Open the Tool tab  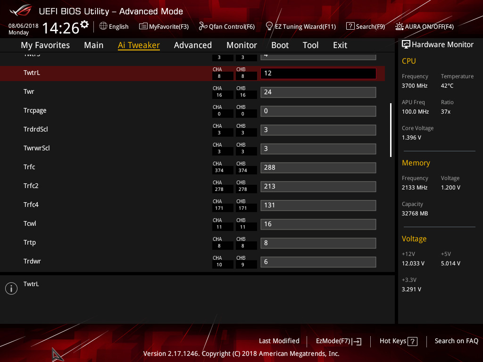(310, 45)
